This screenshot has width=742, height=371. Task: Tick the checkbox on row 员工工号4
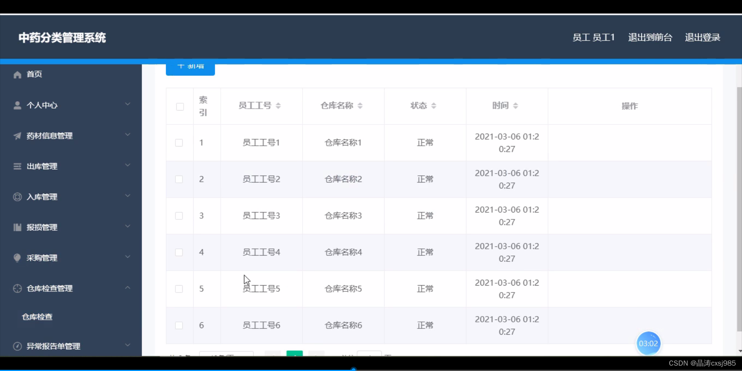179,252
